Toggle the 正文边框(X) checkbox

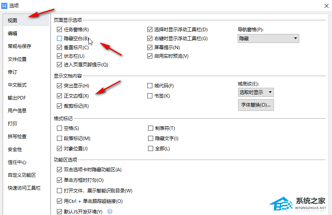(59, 96)
